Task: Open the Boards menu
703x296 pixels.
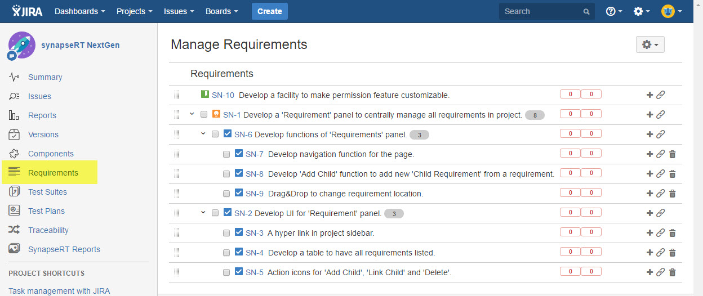Action: (x=221, y=11)
